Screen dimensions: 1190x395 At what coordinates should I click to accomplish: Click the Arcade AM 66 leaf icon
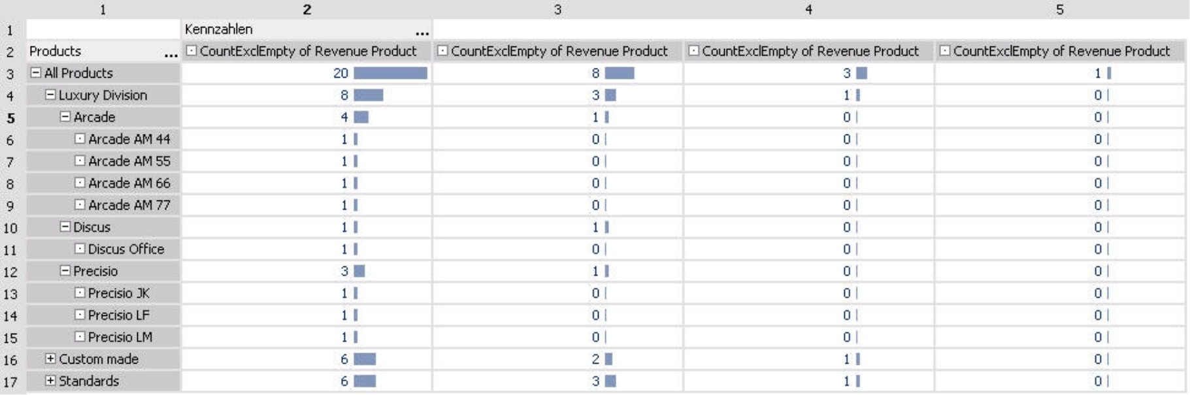coord(80,183)
